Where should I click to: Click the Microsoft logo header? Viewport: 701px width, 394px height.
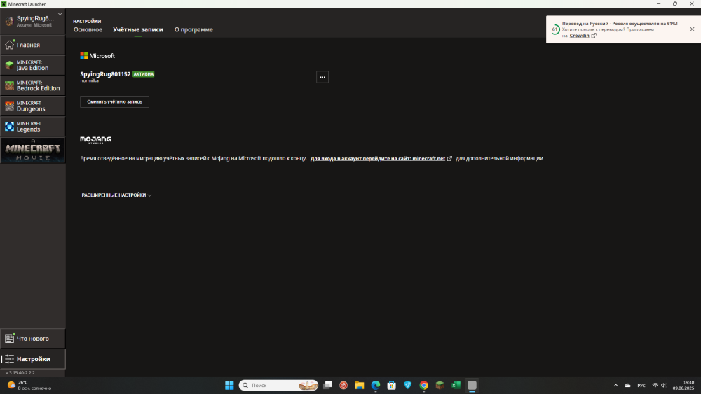coord(97,56)
